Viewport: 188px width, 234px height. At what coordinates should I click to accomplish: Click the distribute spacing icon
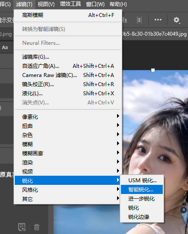pyautogui.click(x=139, y=20)
